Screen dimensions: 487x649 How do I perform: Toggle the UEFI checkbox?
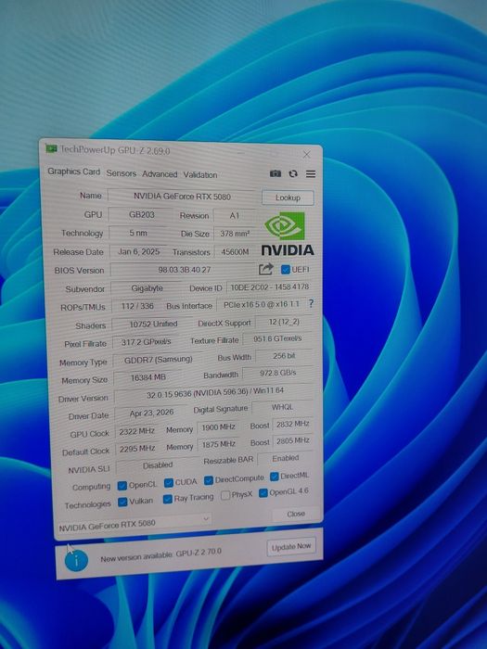point(286,270)
